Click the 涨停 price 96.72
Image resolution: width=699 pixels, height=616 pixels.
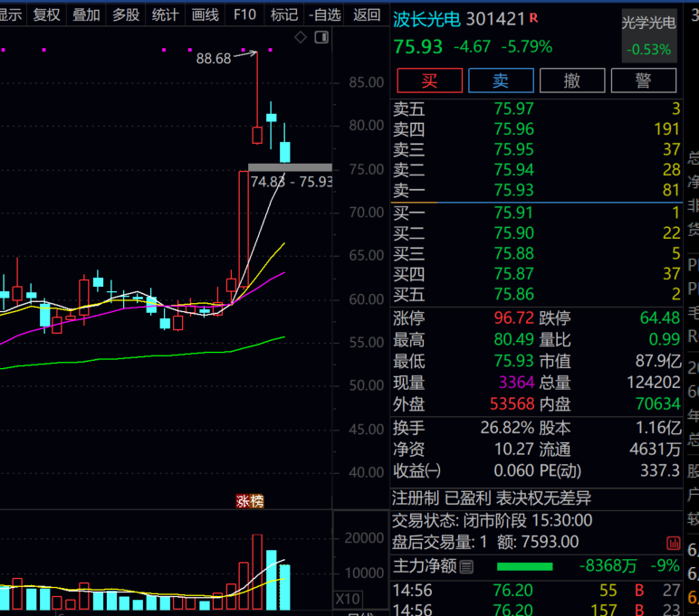[513, 318]
